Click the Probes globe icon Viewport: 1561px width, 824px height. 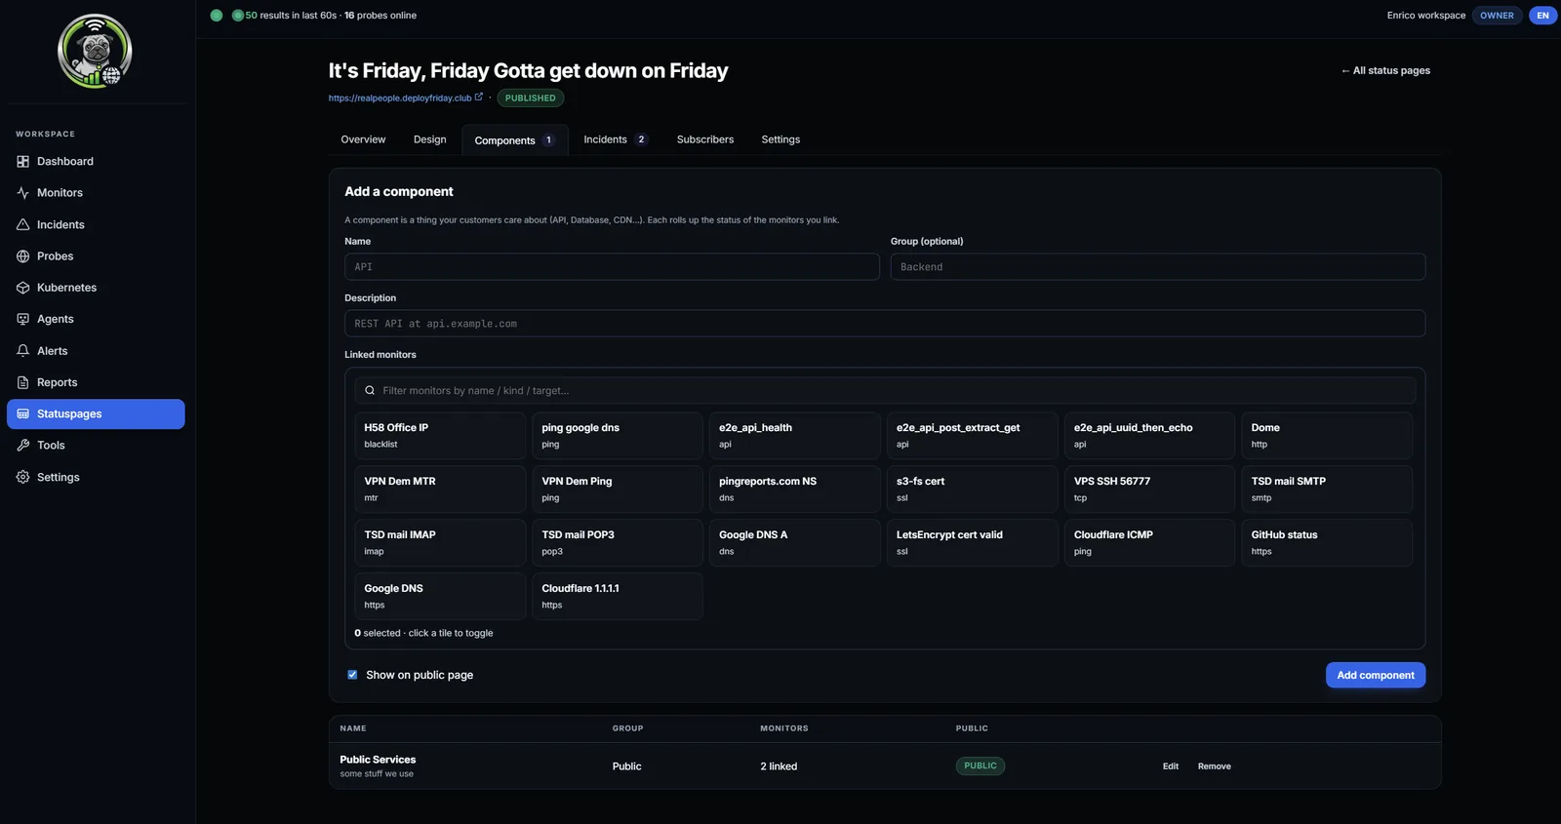[22, 256]
